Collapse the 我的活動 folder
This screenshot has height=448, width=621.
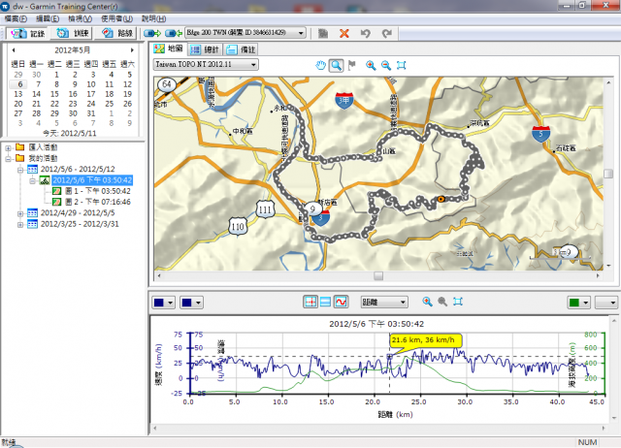(9, 159)
